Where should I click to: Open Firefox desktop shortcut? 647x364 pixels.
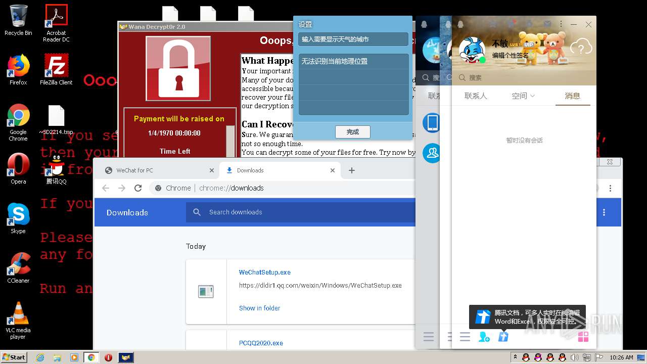tap(18, 70)
